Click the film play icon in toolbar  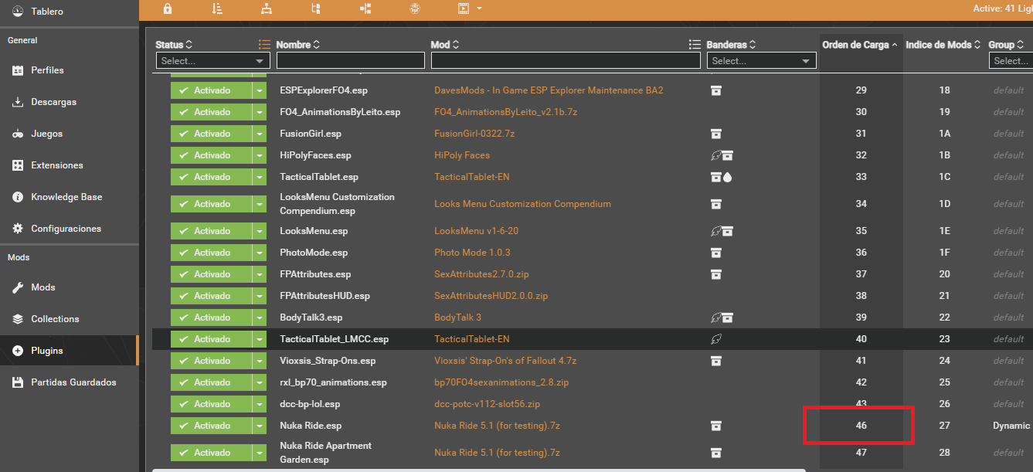coord(464,8)
